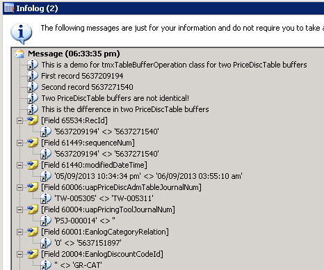Collapse the Field 20004:EanlogDiscountCodeId node
This screenshot has width=324, height=270.
click(x=19, y=254)
